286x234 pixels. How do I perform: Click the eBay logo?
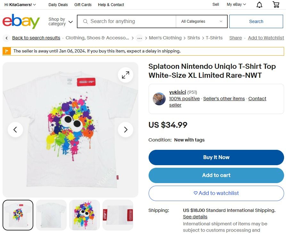[21, 21]
